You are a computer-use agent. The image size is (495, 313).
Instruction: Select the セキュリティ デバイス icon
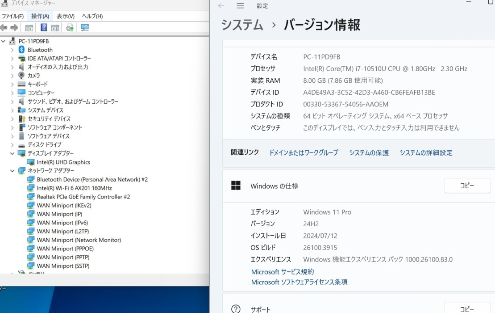21,118
